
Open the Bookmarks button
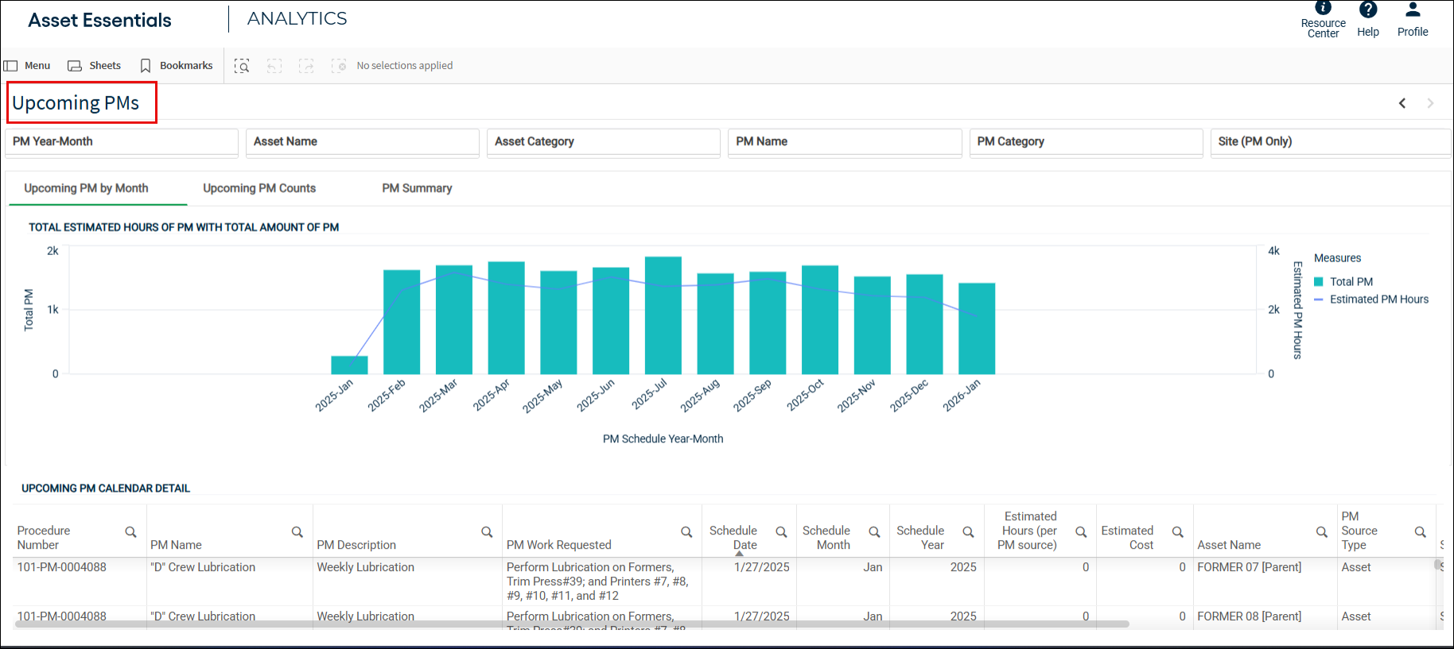tap(177, 66)
